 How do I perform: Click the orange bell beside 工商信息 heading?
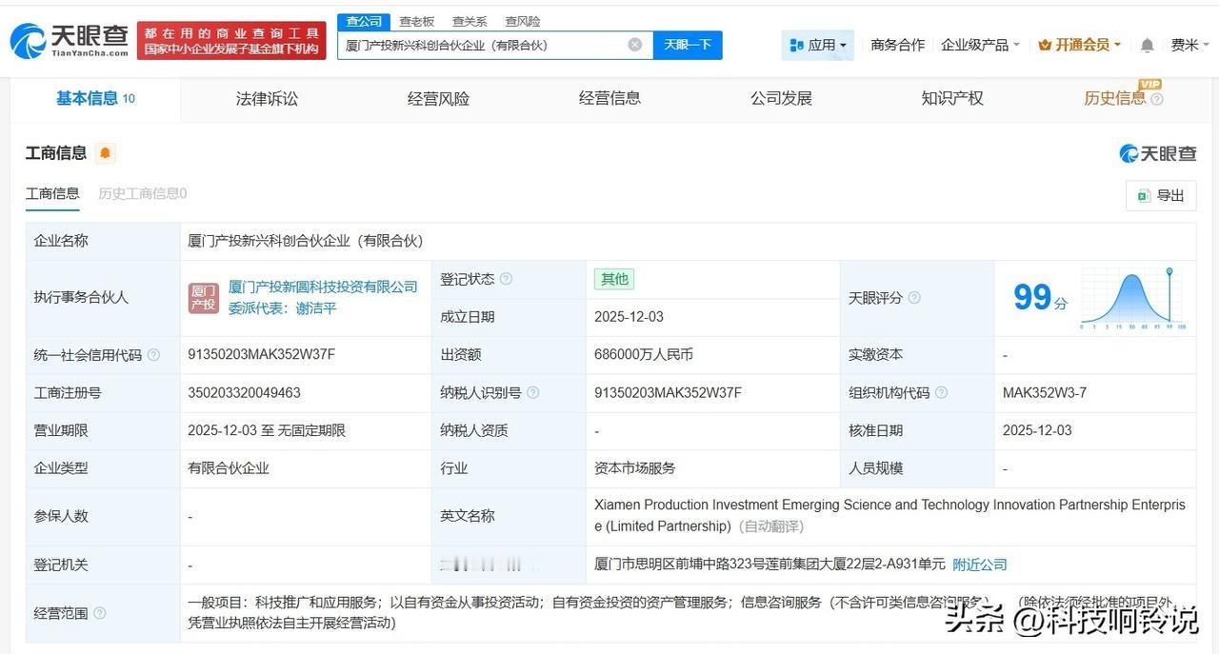[105, 152]
